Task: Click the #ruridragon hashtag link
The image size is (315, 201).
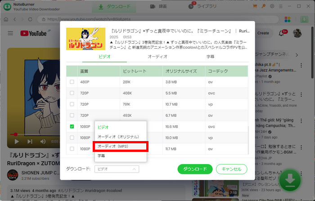Action: click(94, 191)
